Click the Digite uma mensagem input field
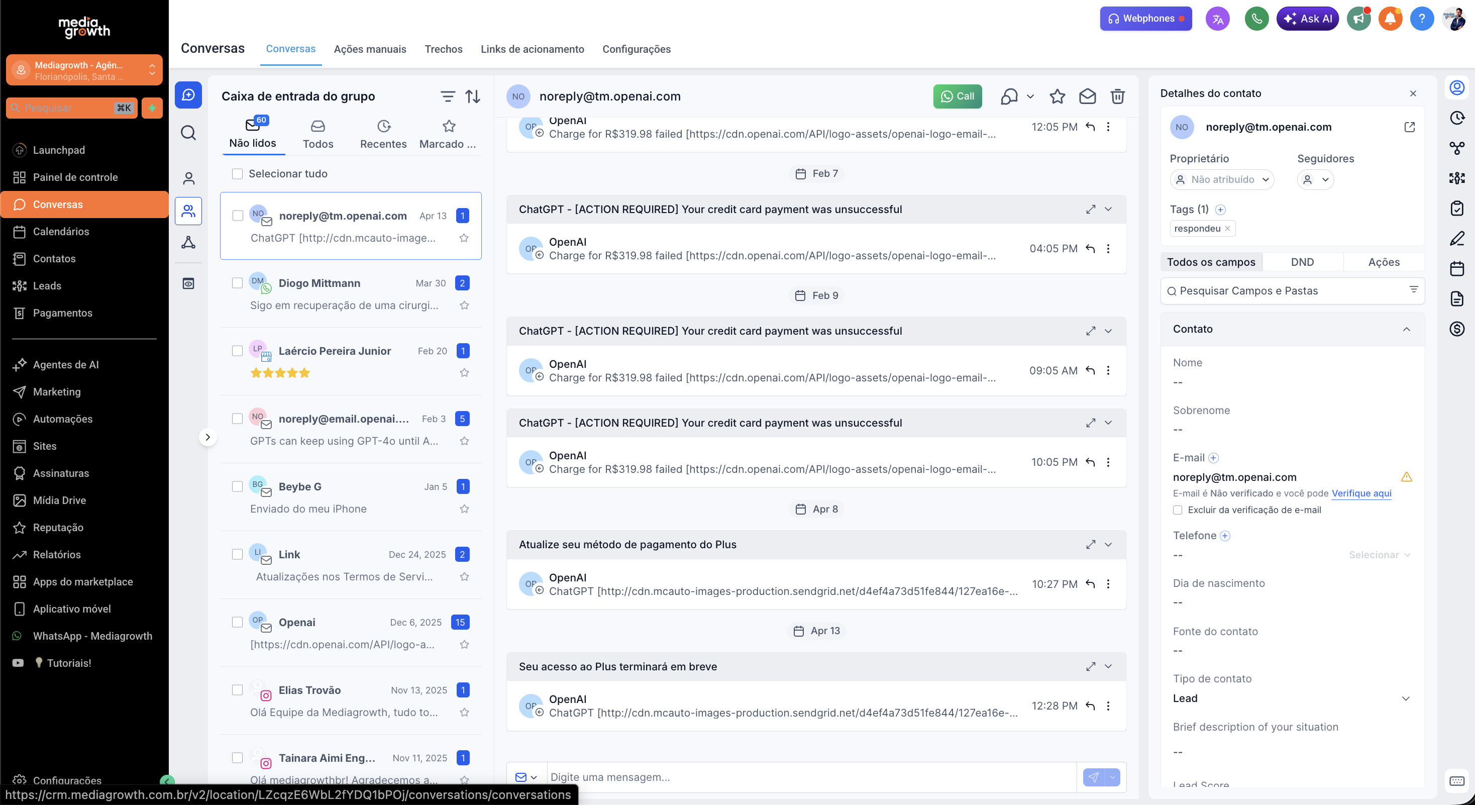Image resolution: width=1475 pixels, height=805 pixels. point(811,777)
